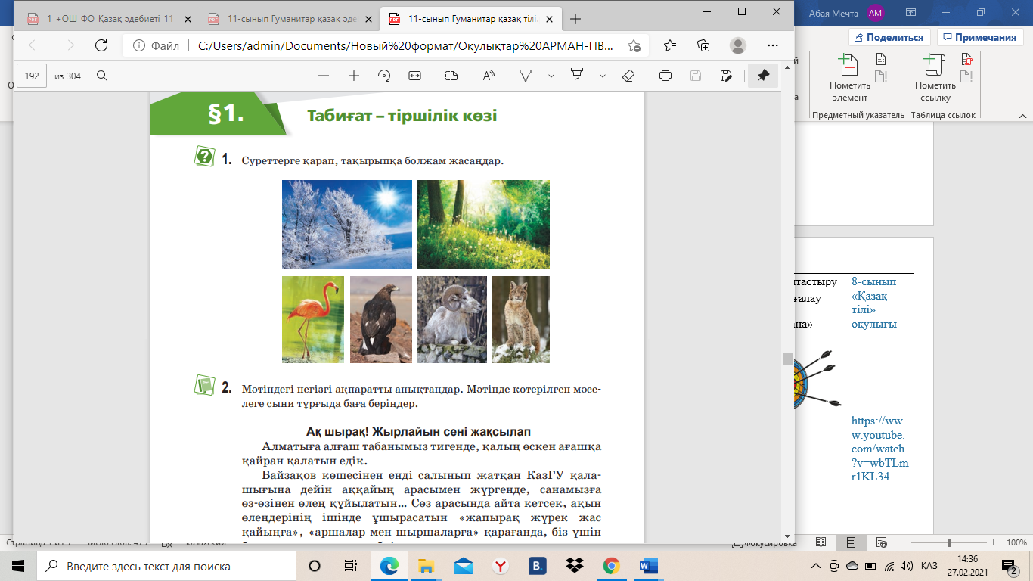Insert index icon in Предметный указатель group
Screen dimensions: 1033x581
click(x=880, y=59)
